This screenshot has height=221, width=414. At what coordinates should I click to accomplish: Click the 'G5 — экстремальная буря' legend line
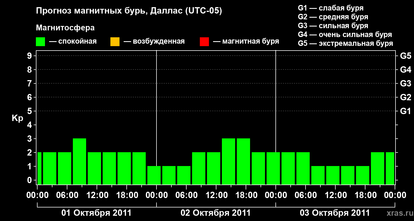[346, 43]
